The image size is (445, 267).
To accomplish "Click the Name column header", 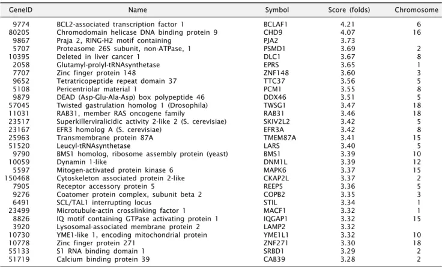I will tap(138, 10).
